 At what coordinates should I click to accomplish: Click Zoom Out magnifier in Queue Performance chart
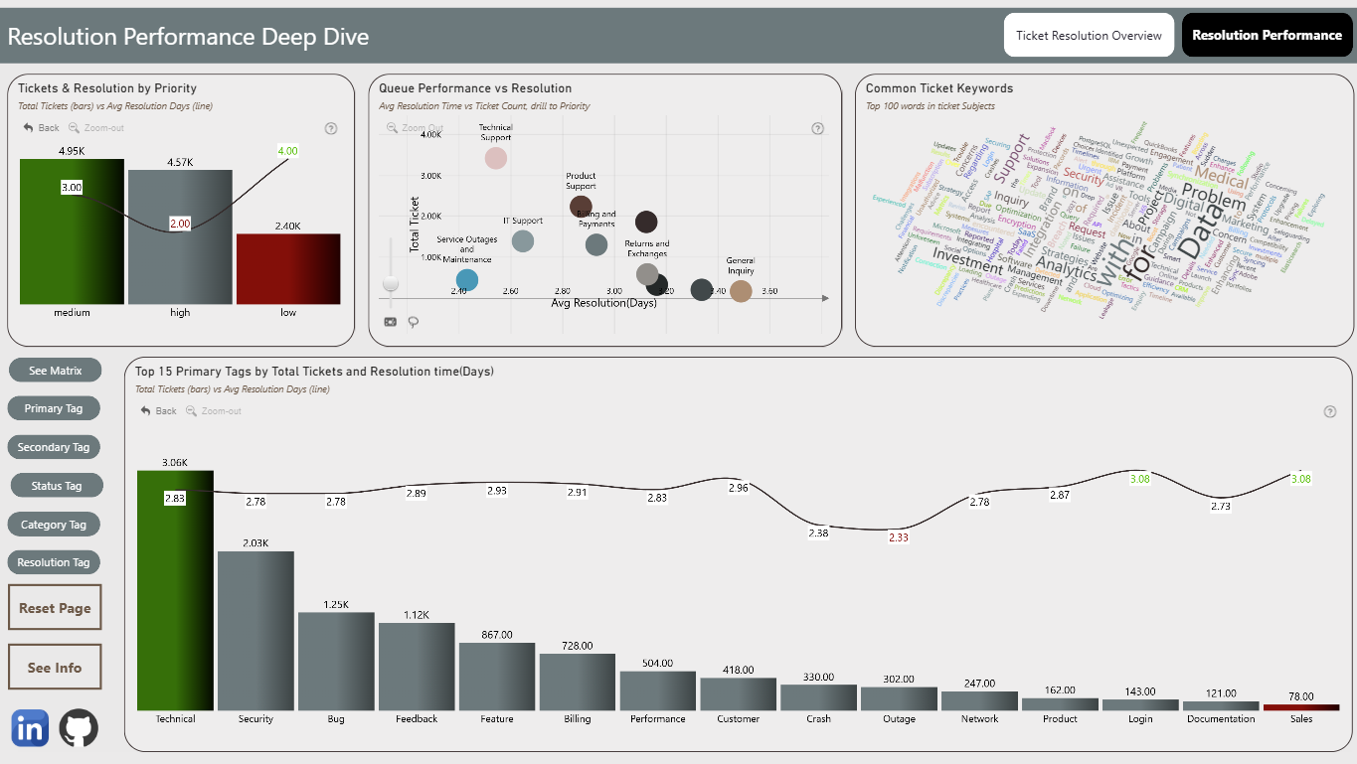click(391, 128)
